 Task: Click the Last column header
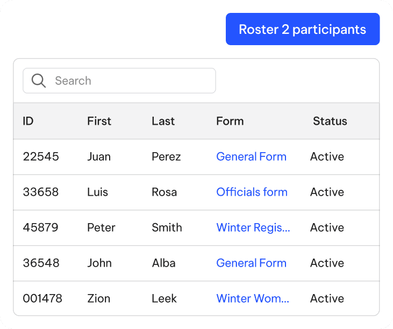tap(163, 121)
